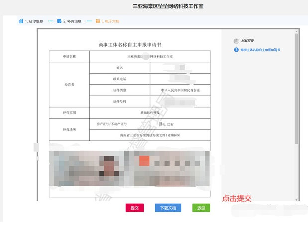The width and height of the screenshot is (308, 232).
Task: Click the green 返回 button
Action: pyautogui.click(x=201, y=208)
